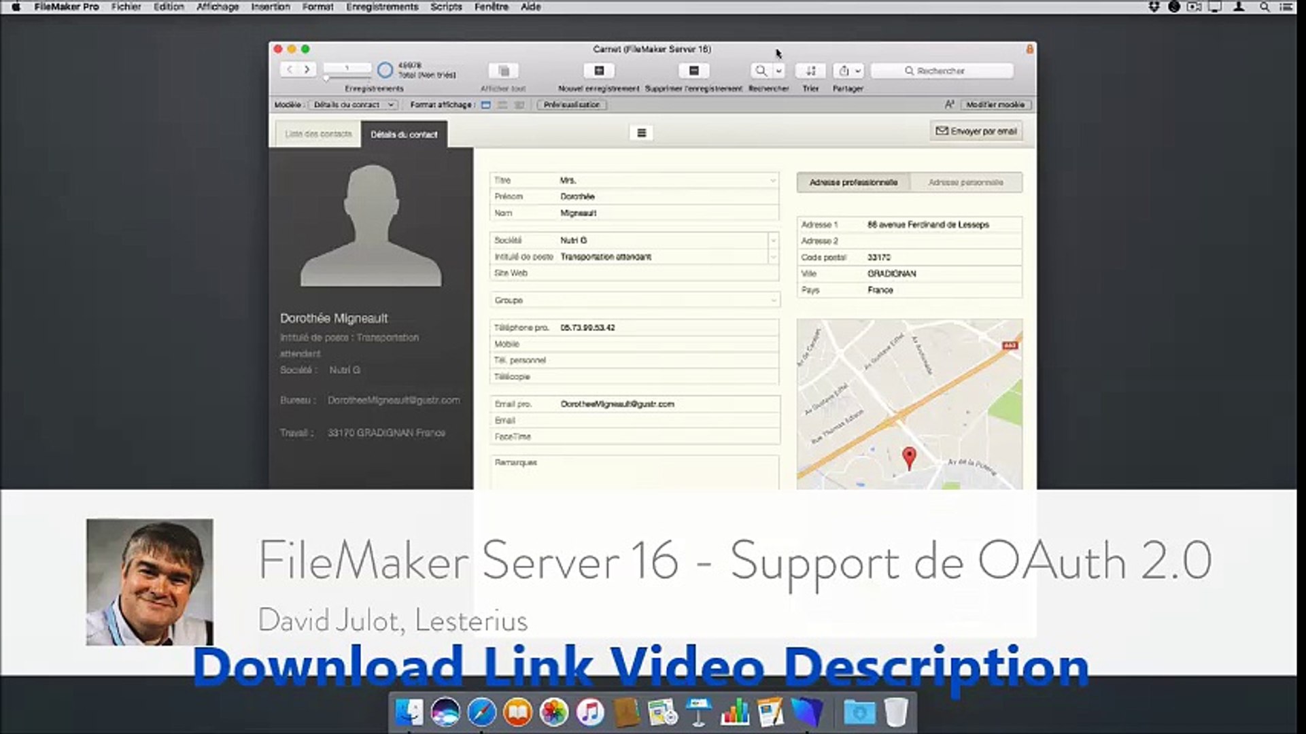
Task: Click the Remarques notes field
Action: tap(634, 472)
